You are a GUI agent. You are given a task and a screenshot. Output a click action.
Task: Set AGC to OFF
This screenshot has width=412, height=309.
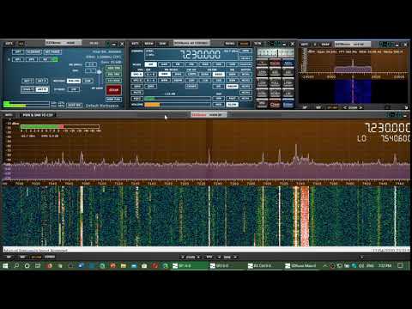tap(219, 99)
